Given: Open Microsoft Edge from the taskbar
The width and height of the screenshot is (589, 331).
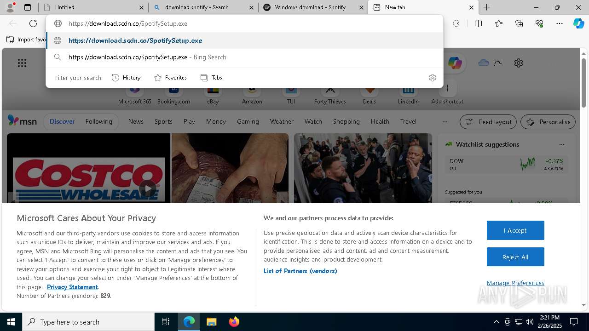Looking at the screenshot, I should (x=189, y=322).
